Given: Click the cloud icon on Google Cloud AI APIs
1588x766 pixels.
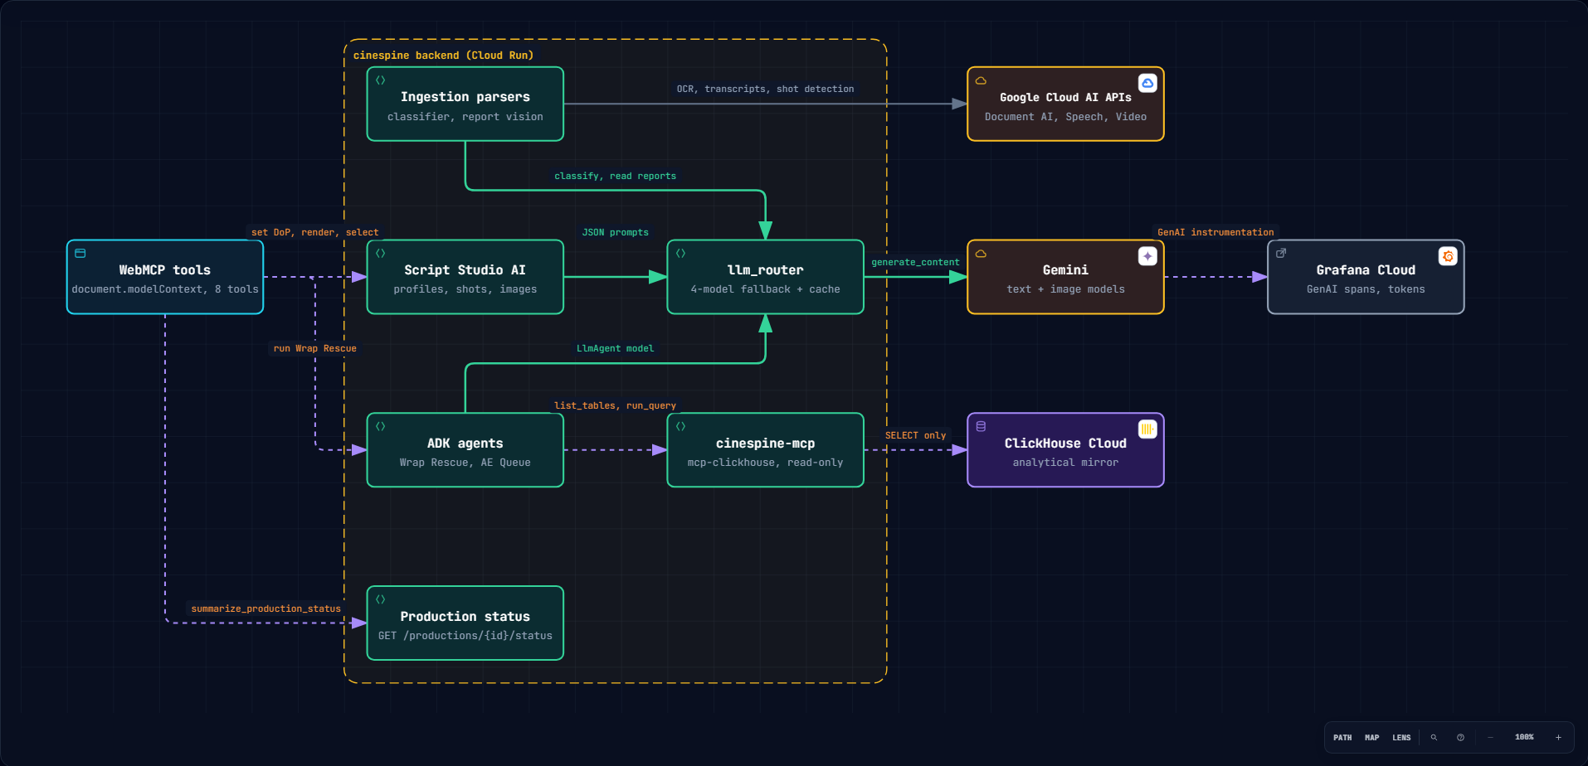Looking at the screenshot, I should 981,80.
